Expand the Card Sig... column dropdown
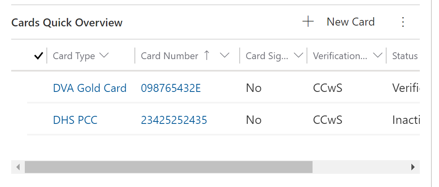The image size is (439, 187). tap(298, 56)
